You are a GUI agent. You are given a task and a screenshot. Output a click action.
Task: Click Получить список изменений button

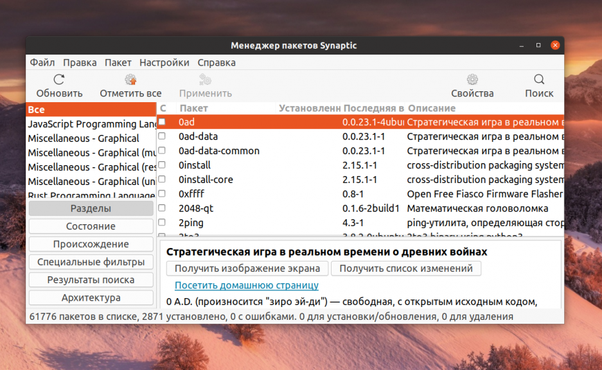[406, 269]
